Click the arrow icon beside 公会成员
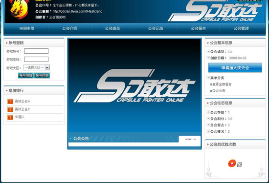 208,51
